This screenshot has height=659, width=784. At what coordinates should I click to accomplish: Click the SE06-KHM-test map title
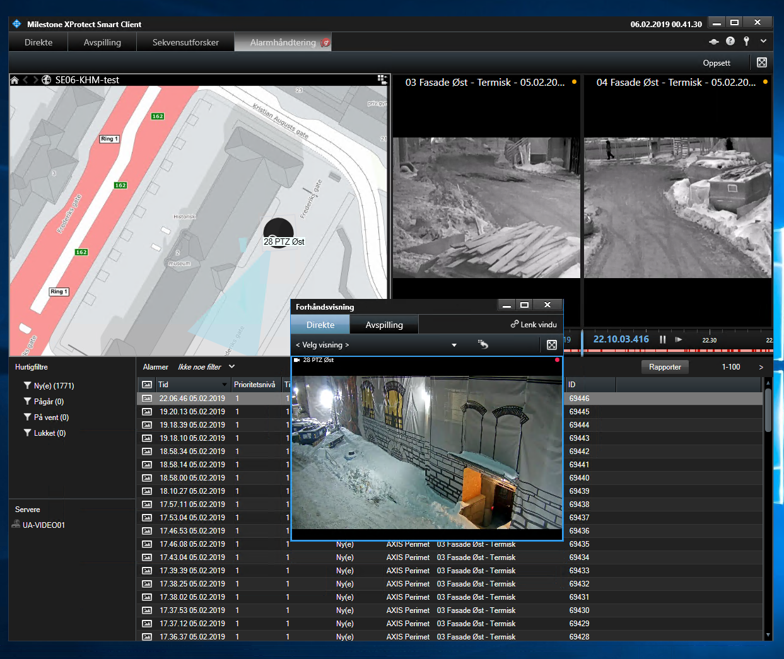87,80
